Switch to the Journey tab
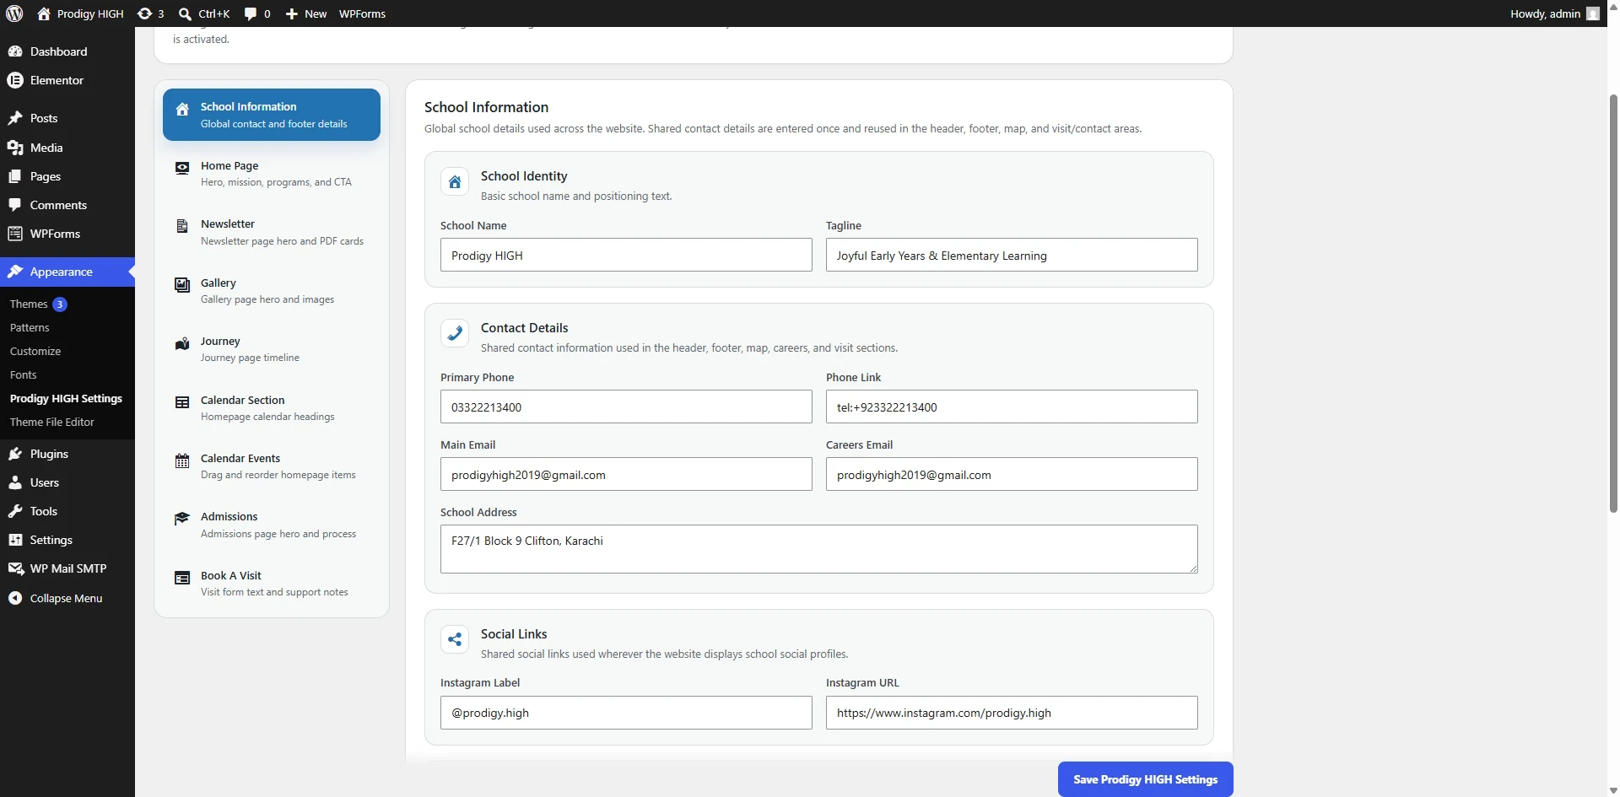1620x797 pixels. click(x=272, y=349)
